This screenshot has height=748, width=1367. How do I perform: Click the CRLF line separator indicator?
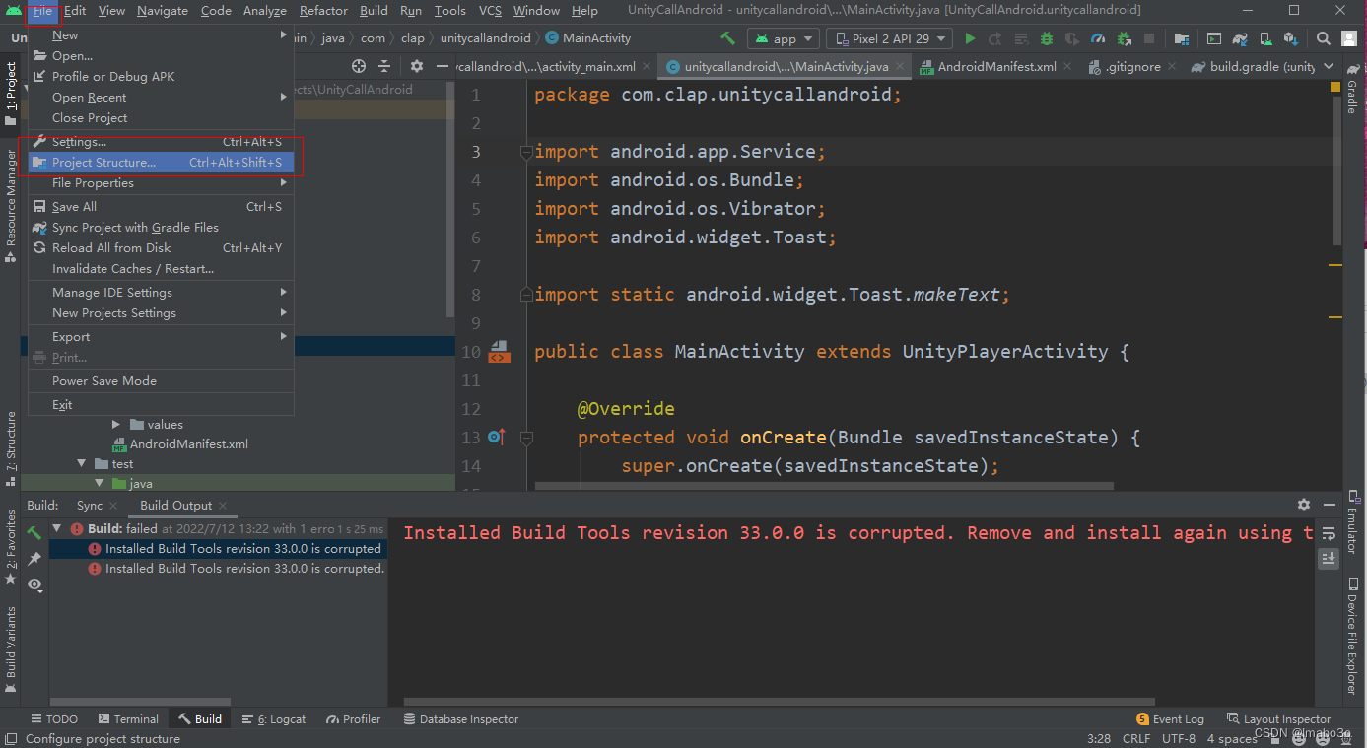point(1135,739)
